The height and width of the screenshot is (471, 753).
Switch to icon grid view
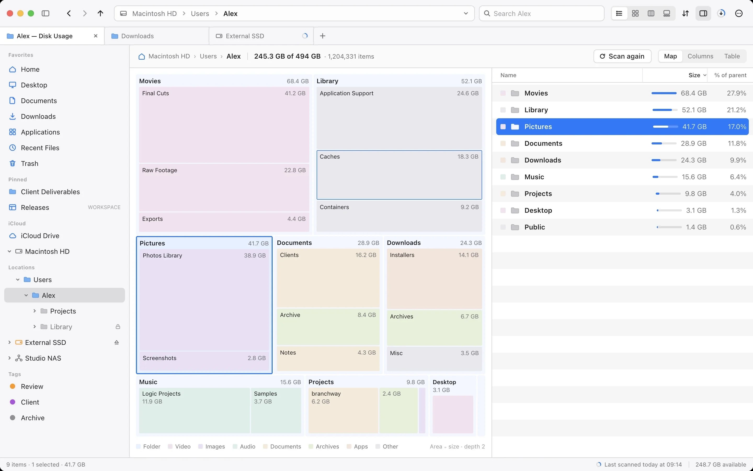click(635, 13)
